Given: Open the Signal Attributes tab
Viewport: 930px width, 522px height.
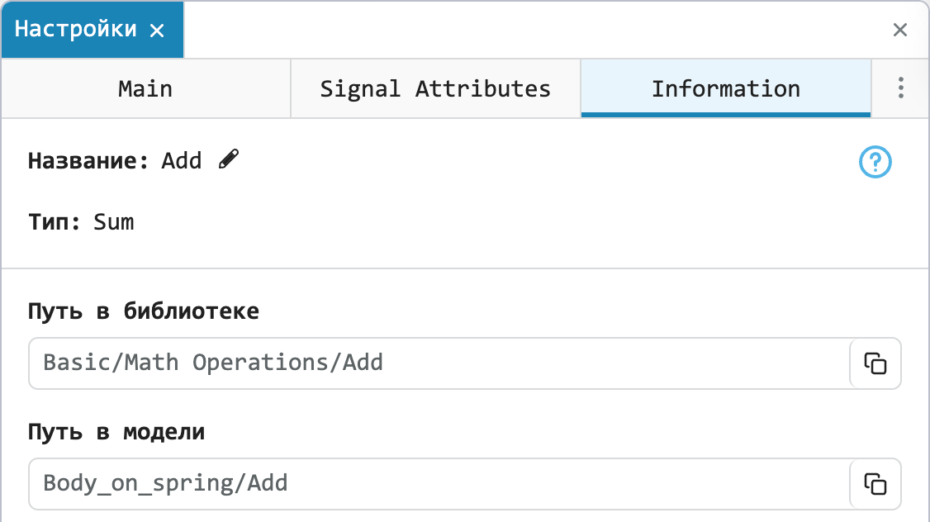Looking at the screenshot, I should [x=435, y=88].
